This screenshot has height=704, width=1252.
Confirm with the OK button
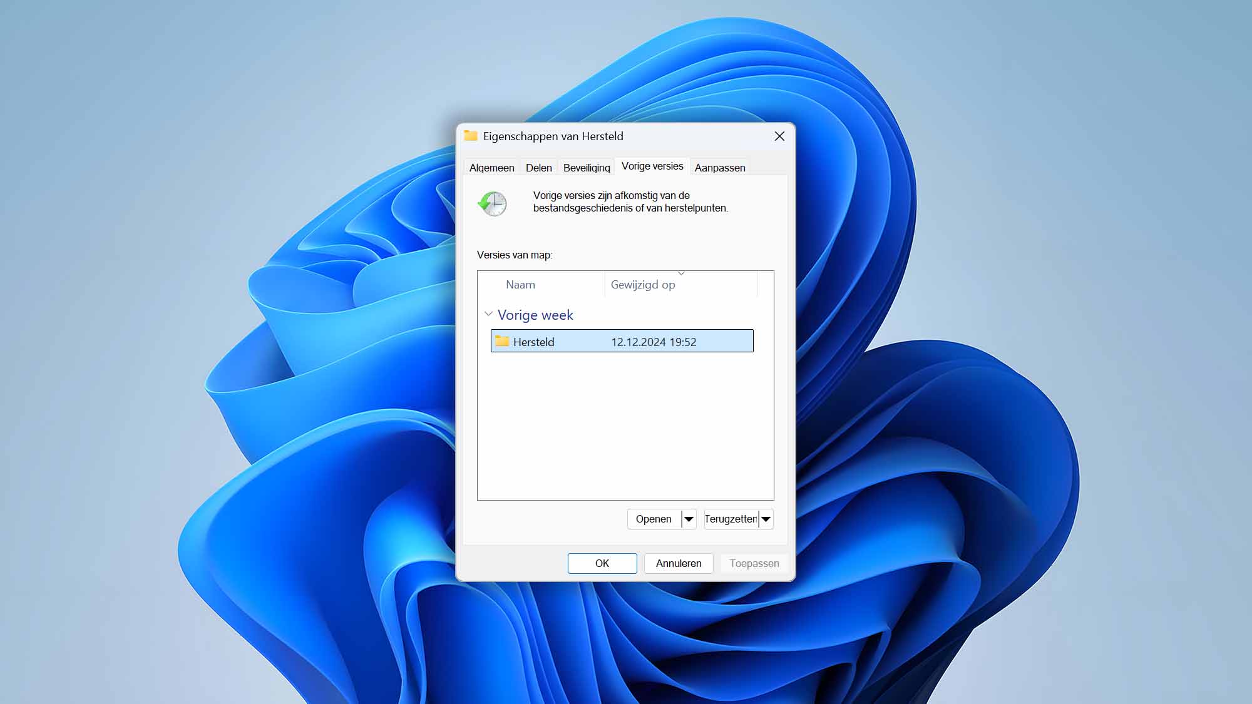coord(602,563)
